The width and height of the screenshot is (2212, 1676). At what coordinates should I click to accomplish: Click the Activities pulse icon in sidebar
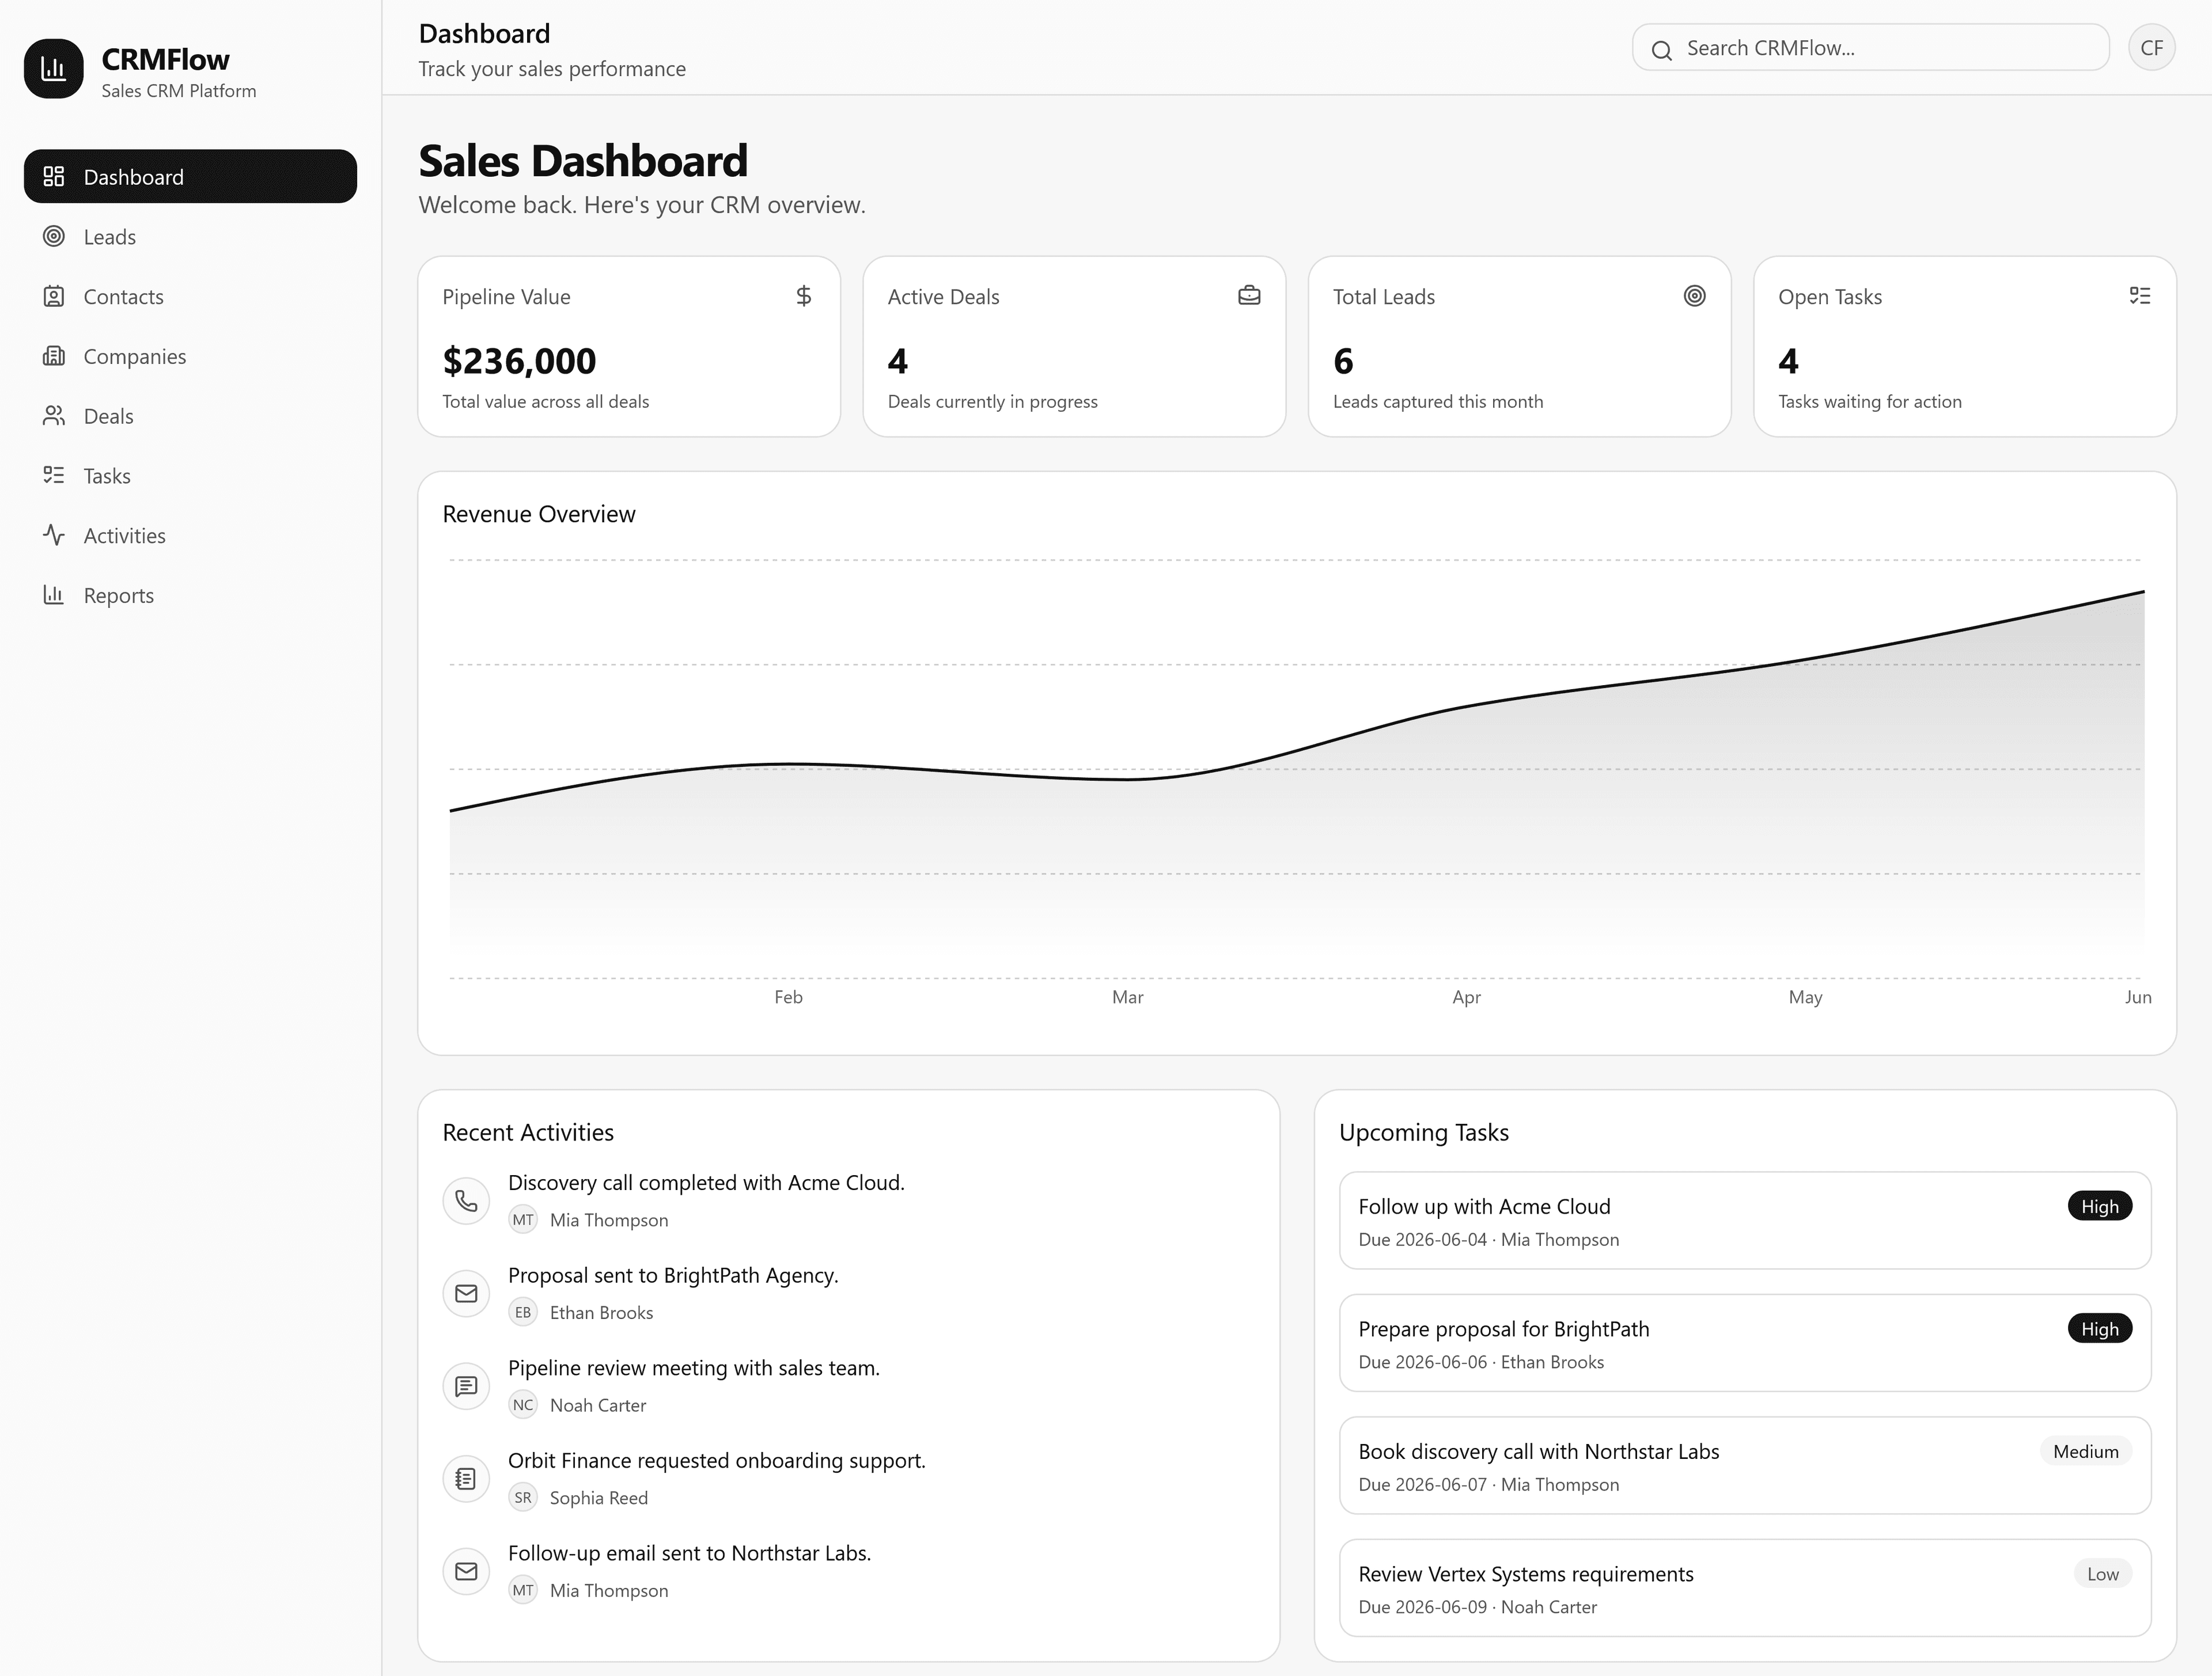[x=54, y=535]
